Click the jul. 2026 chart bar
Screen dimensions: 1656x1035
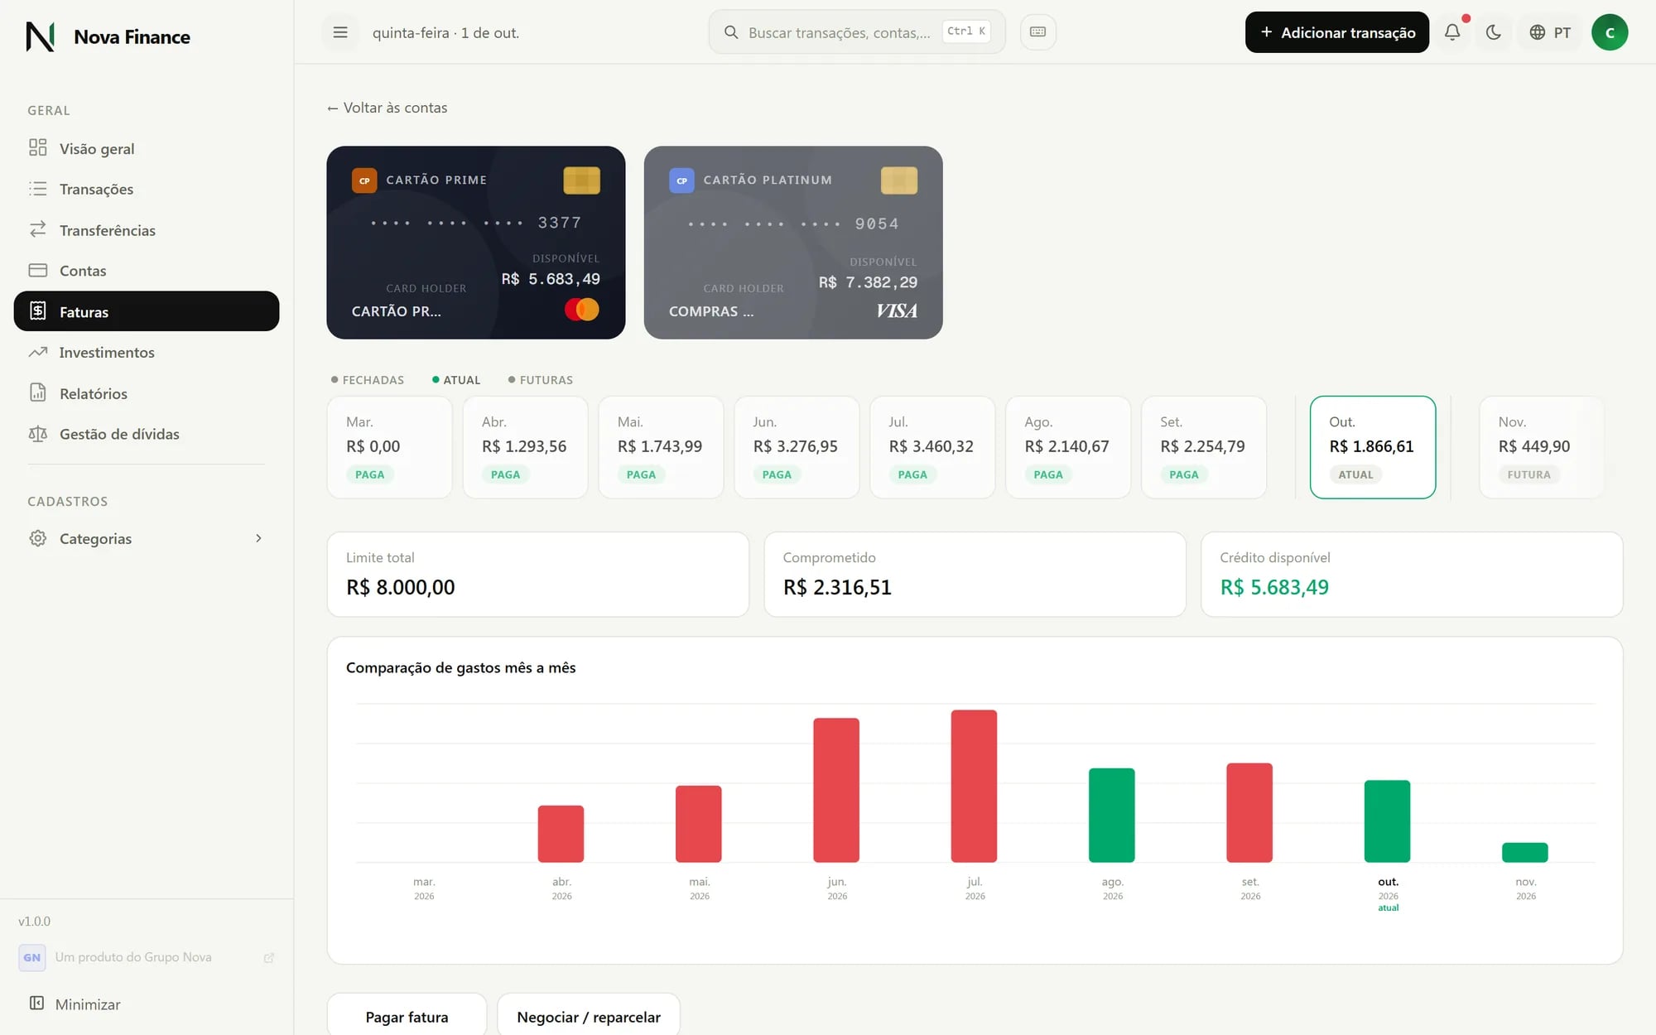[974, 786]
